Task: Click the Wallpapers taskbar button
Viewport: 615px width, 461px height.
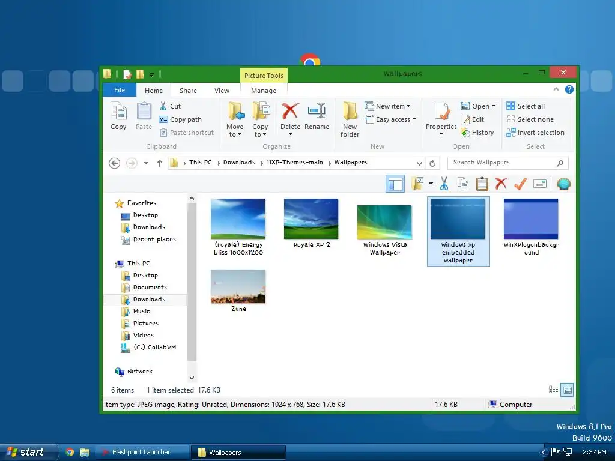Action: tap(238, 452)
